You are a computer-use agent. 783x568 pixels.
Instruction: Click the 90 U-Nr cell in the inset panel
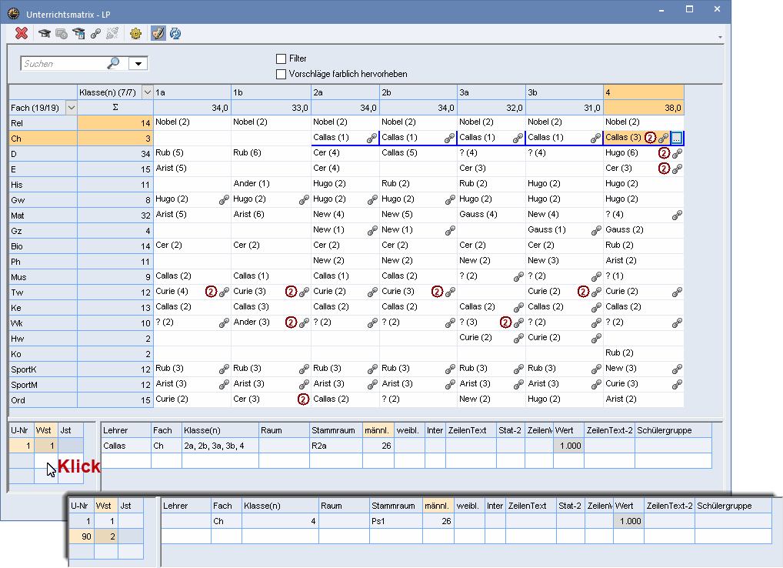(81, 536)
